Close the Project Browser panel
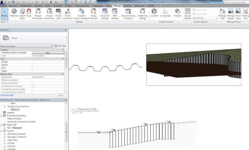249x150 pixels. tap(66, 100)
